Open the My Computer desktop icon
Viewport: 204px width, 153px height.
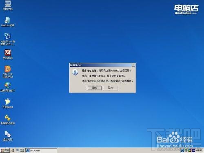[x=8, y=5]
